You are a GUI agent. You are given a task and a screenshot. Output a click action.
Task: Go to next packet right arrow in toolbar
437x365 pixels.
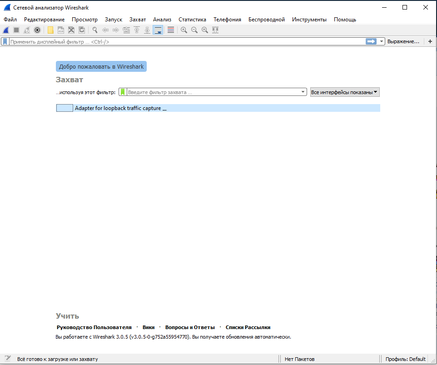116,30
